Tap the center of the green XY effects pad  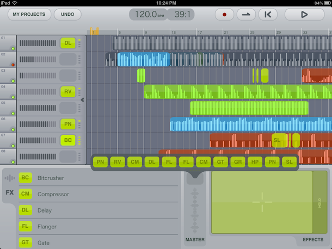click(262, 202)
